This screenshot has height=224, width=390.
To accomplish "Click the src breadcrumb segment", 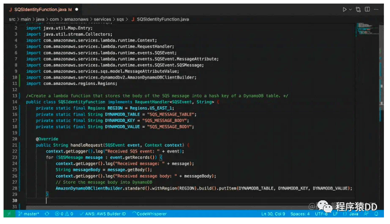I will (12, 19).
